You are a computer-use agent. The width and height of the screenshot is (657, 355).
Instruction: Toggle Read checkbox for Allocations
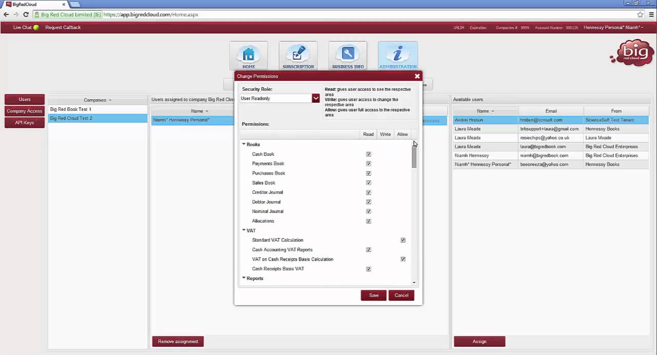368,221
